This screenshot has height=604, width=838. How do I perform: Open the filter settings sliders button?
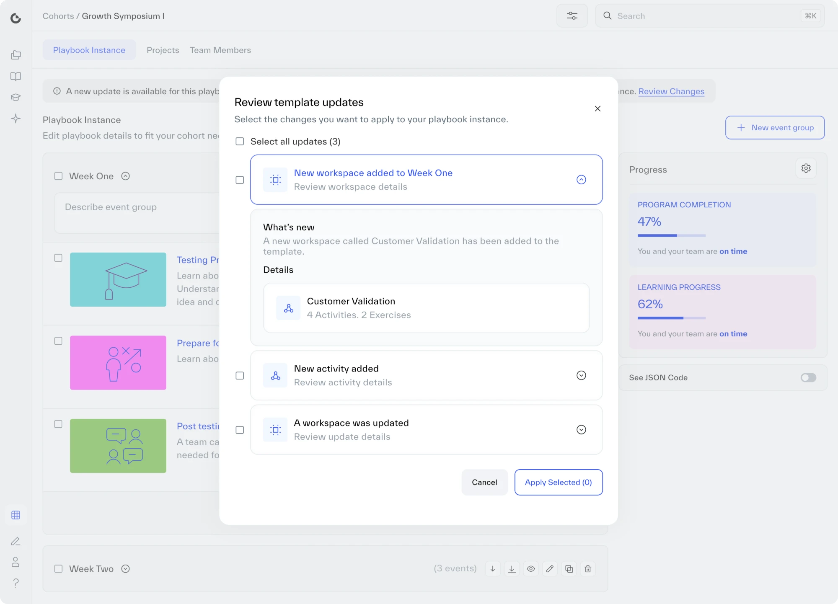tap(572, 16)
